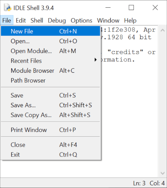Choose Open... in the File menu
Screen dimensions: 167x188
click(x=50, y=41)
